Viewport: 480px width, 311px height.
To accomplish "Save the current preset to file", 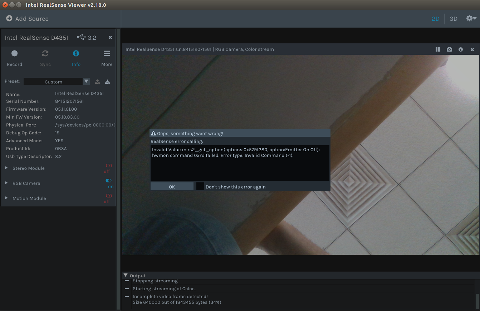I will pos(107,81).
